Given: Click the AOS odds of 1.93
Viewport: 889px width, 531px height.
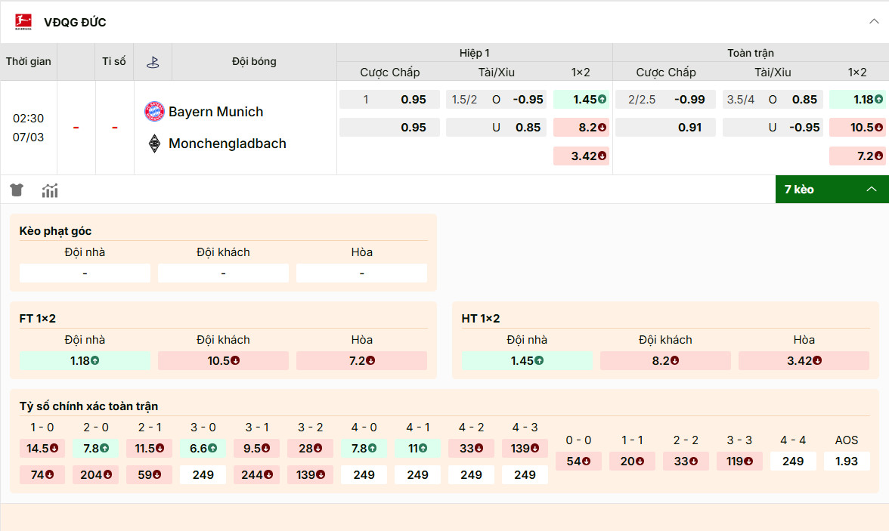Looking at the screenshot, I should coord(847,461).
